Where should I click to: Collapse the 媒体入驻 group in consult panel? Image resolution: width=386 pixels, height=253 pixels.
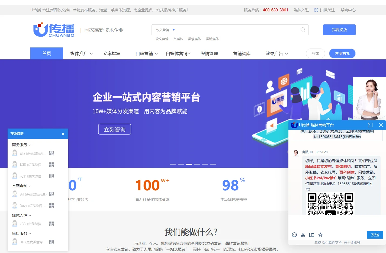pos(21,215)
